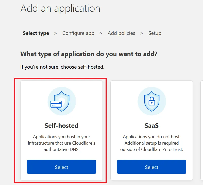Click Self-hosted description about authoritative DNS
The width and height of the screenshot is (203, 185).
pos(61,143)
